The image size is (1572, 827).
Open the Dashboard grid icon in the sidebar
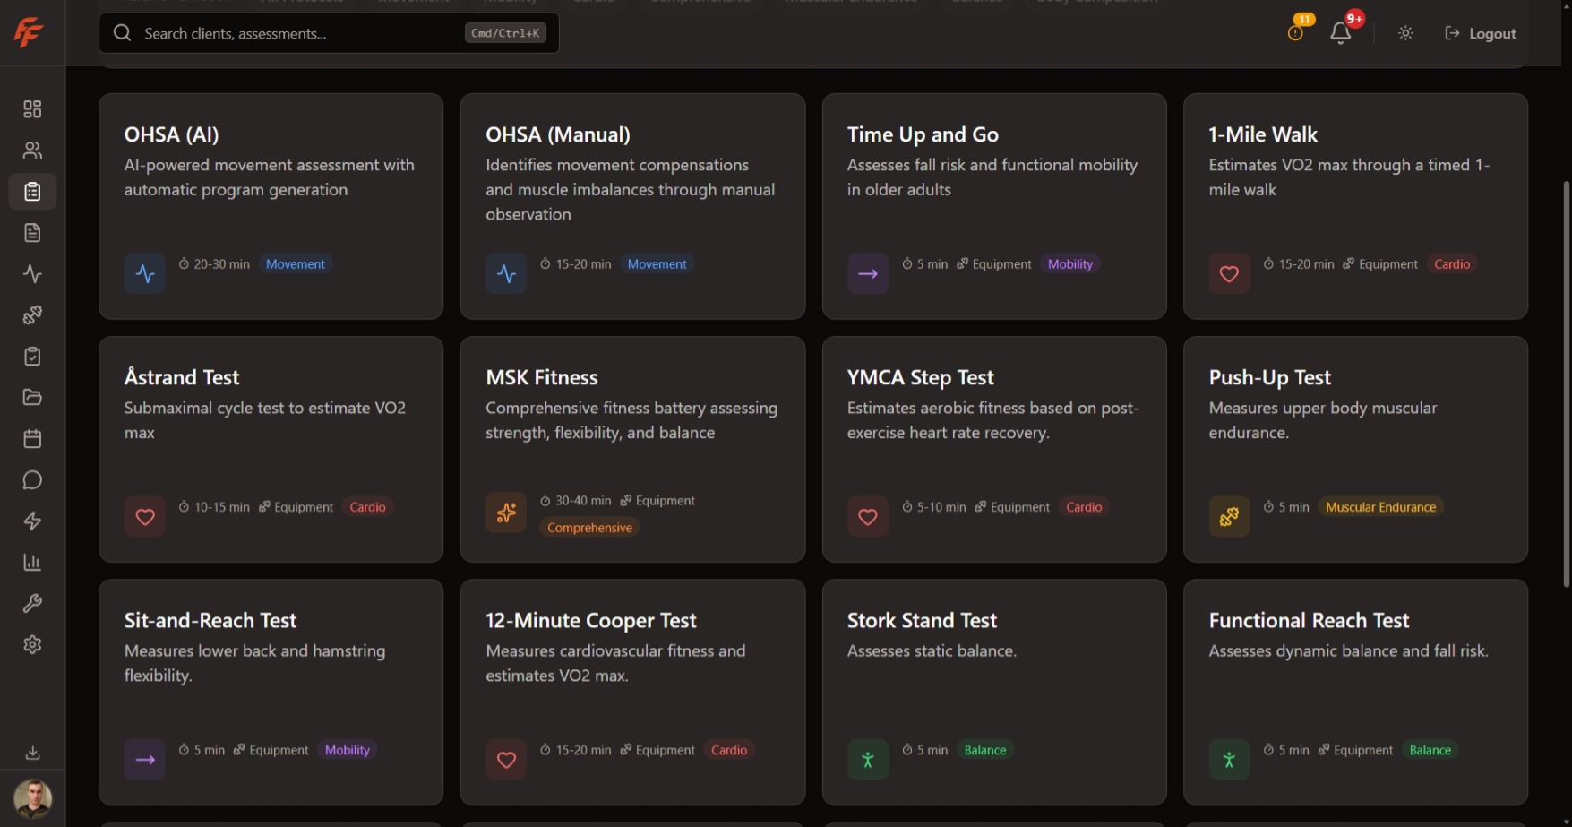pos(32,108)
